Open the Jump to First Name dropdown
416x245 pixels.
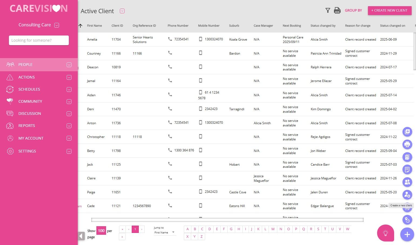coord(164,232)
